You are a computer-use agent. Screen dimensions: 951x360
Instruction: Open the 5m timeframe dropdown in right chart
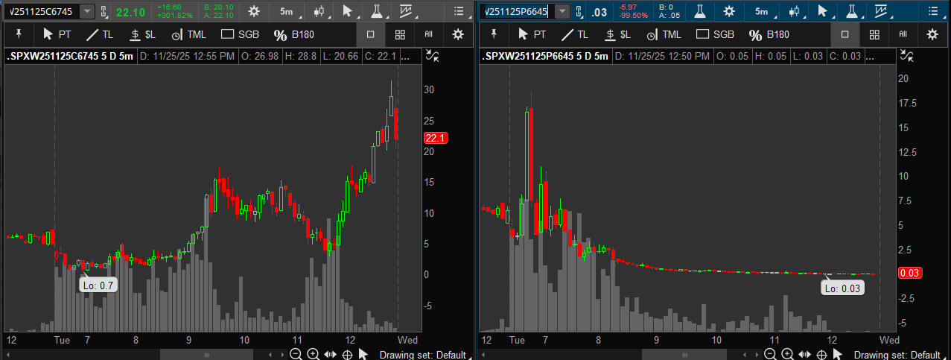pos(763,11)
